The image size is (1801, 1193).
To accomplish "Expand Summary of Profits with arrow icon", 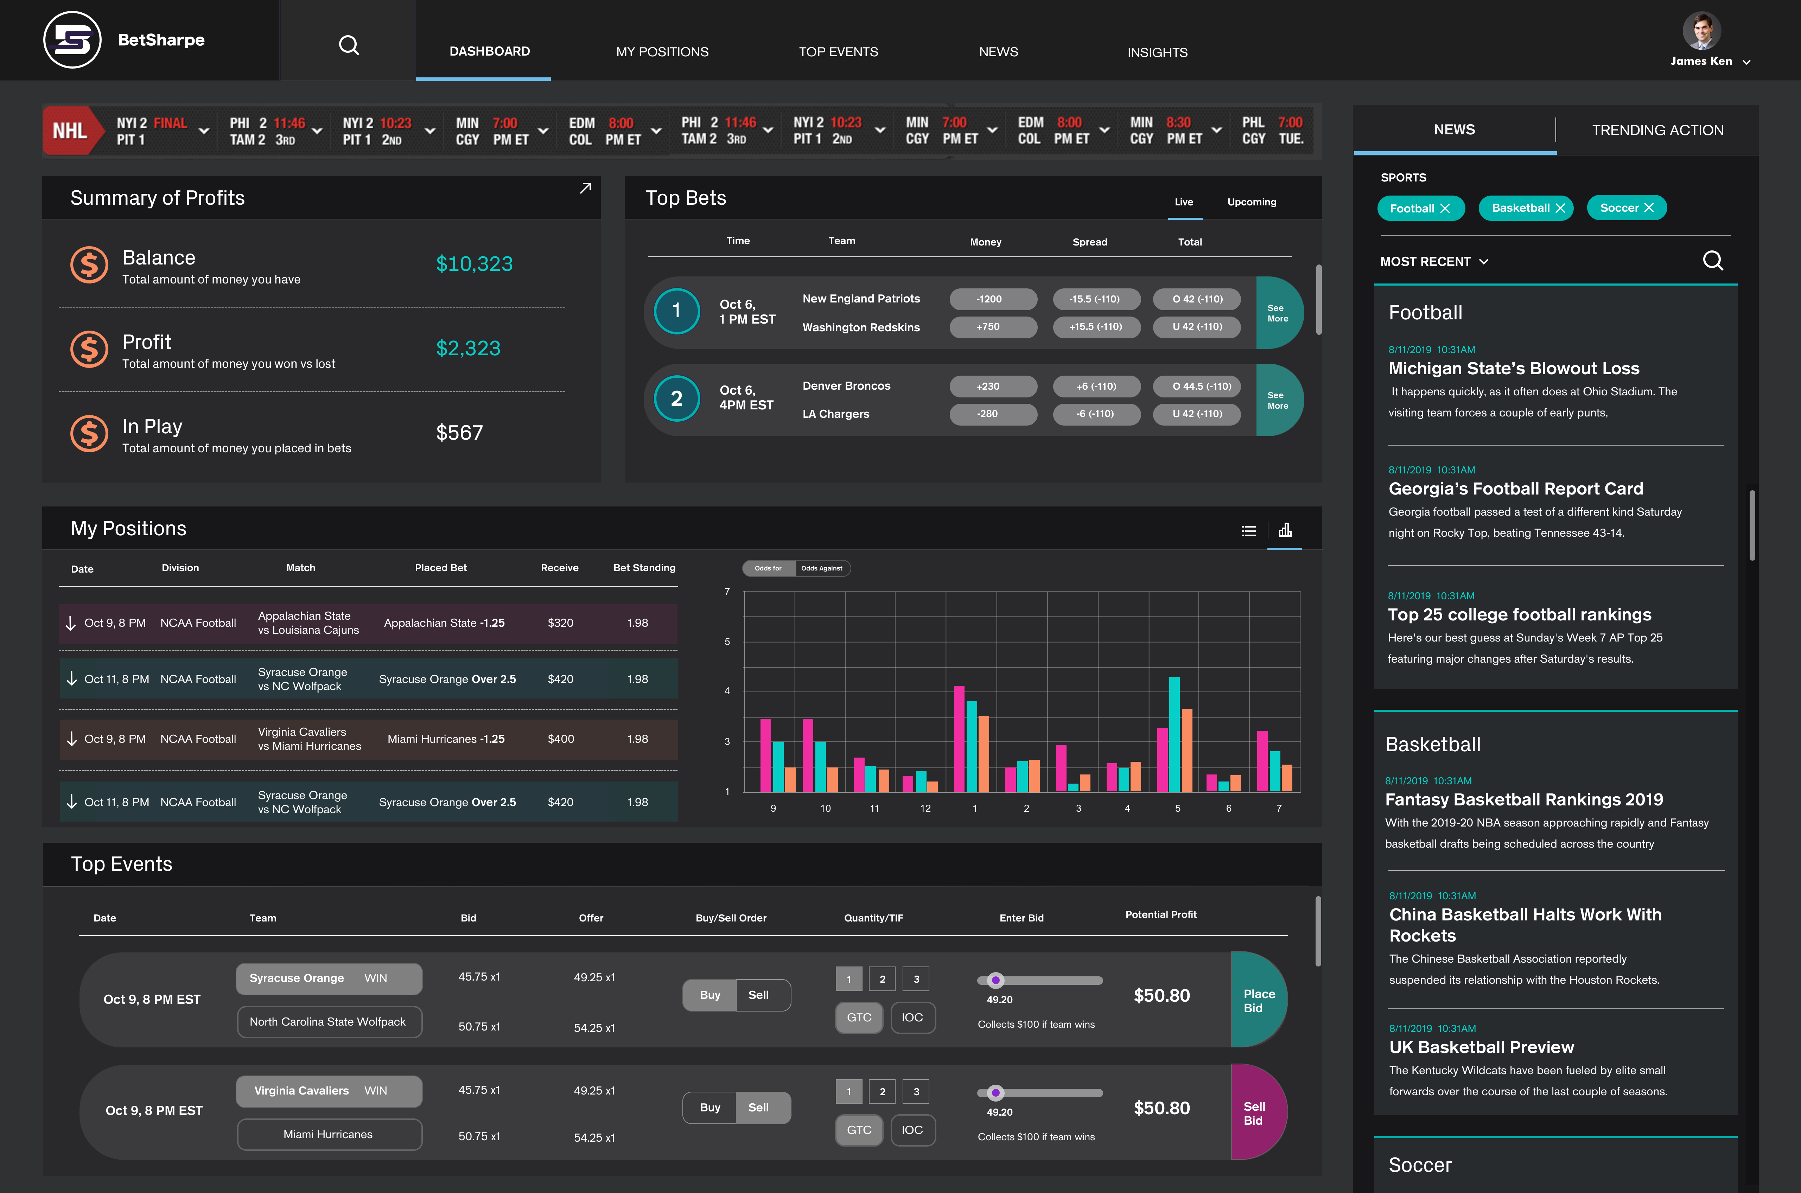I will (x=585, y=188).
